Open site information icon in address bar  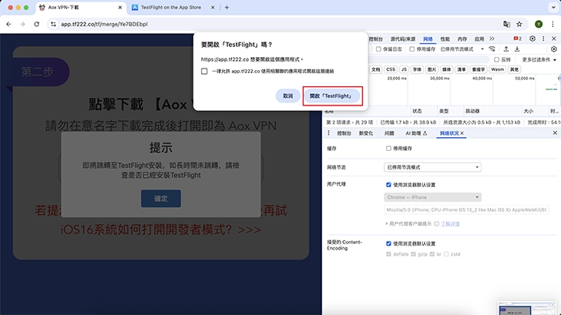click(53, 25)
